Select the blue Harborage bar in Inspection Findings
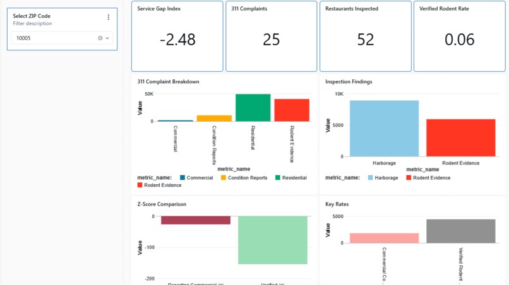This screenshot has height=285, width=509. [x=385, y=129]
